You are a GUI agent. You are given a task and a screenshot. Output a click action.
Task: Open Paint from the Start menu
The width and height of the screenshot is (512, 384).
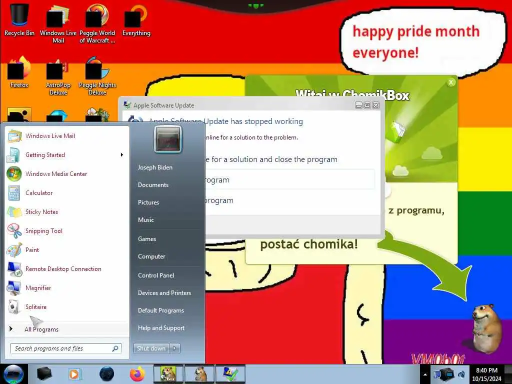pos(67,249)
